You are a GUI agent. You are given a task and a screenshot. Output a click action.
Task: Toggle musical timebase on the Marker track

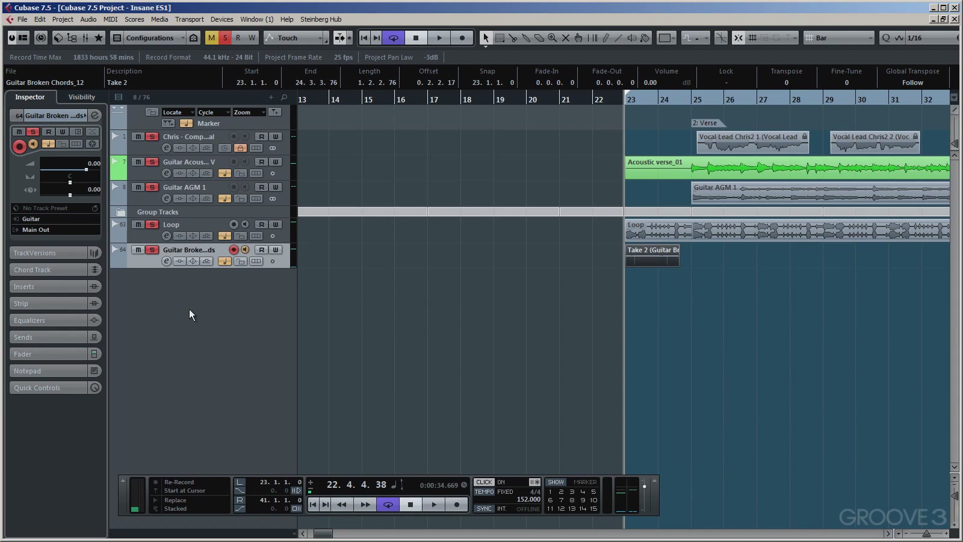tap(186, 123)
